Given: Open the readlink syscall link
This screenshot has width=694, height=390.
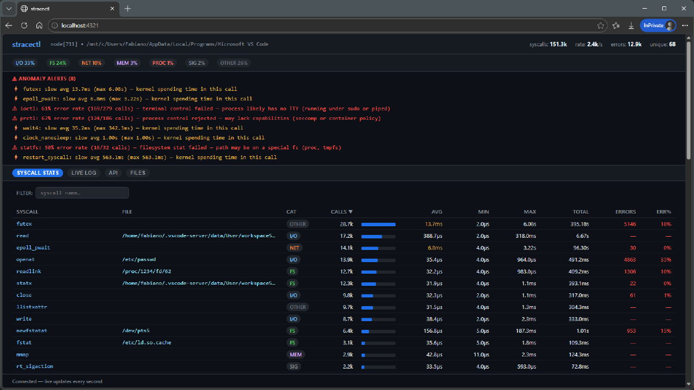Looking at the screenshot, I should coord(28,271).
